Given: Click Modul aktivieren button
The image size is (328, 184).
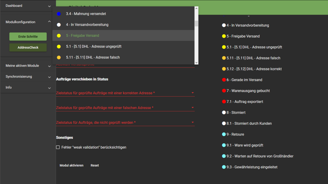Looking at the screenshot, I should point(71,165).
